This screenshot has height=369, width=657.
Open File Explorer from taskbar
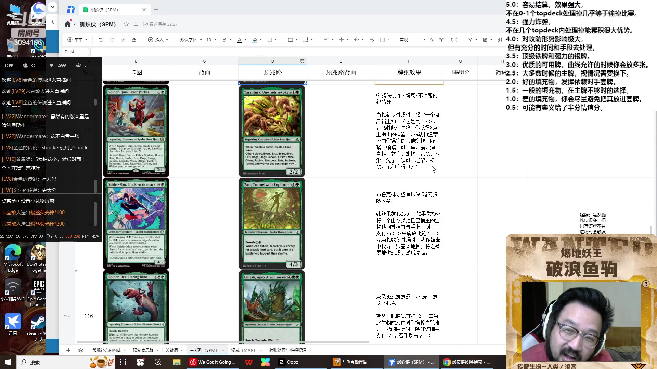point(177,362)
